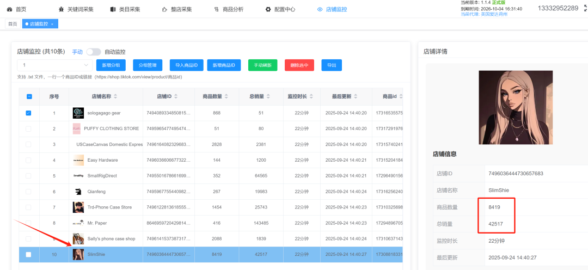The width and height of the screenshot is (588, 270).
Task: Click the Trd-Phone Case Store avatar
Action: (x=78, y=207)
